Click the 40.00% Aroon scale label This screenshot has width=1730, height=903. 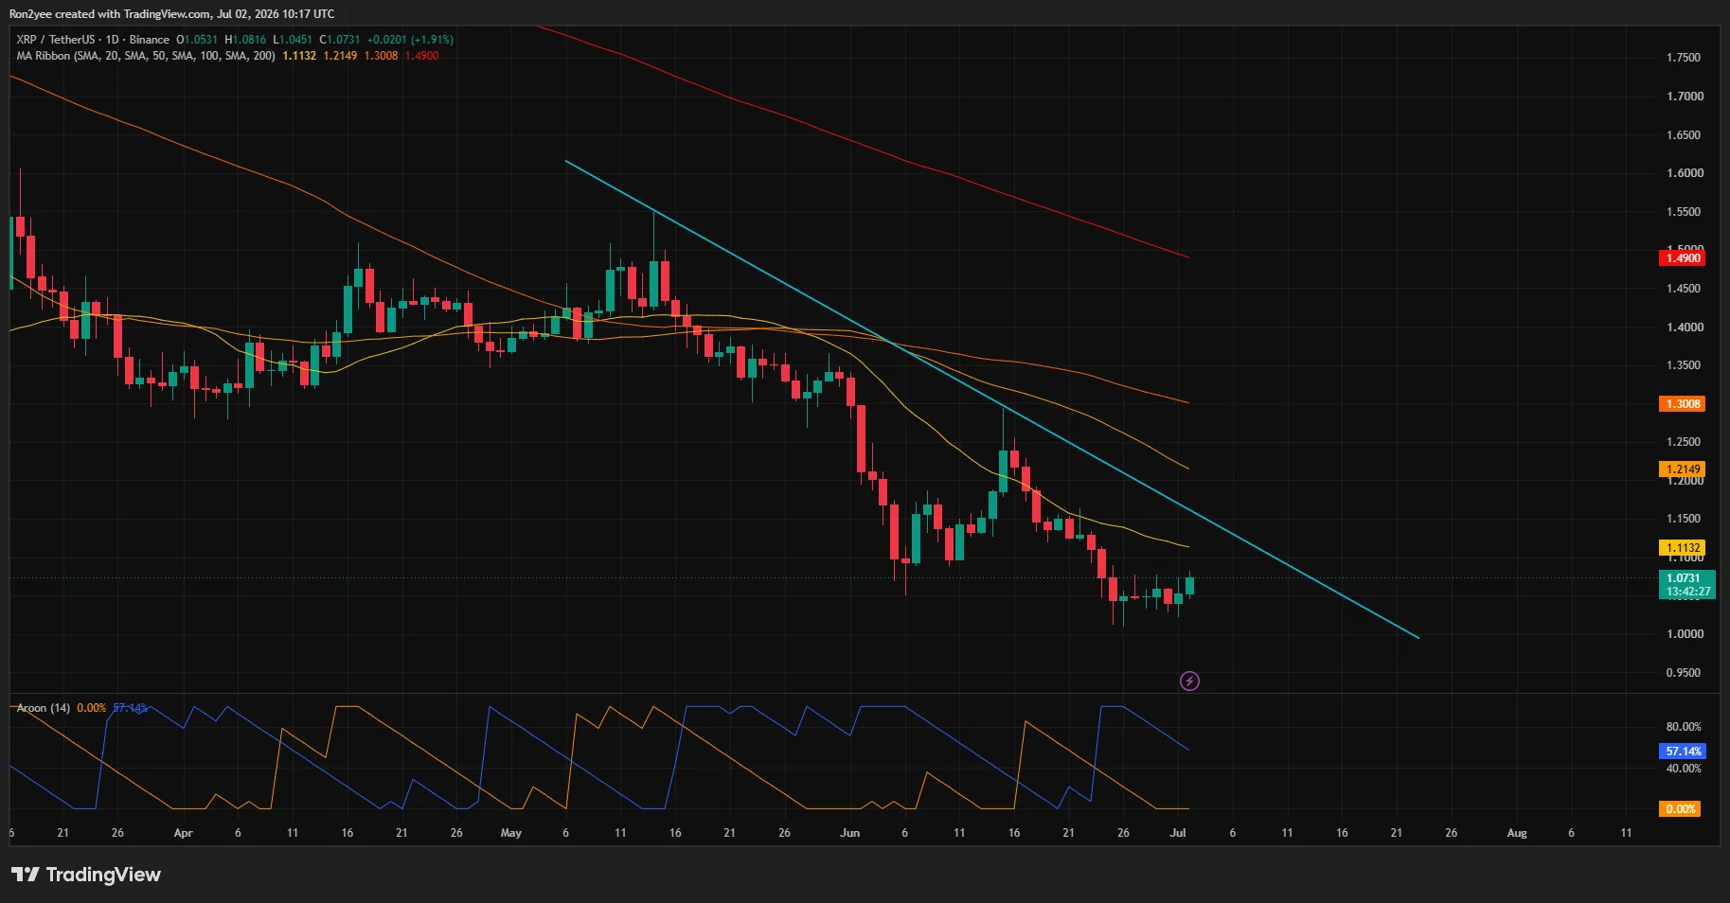(x=1684, y=769)
